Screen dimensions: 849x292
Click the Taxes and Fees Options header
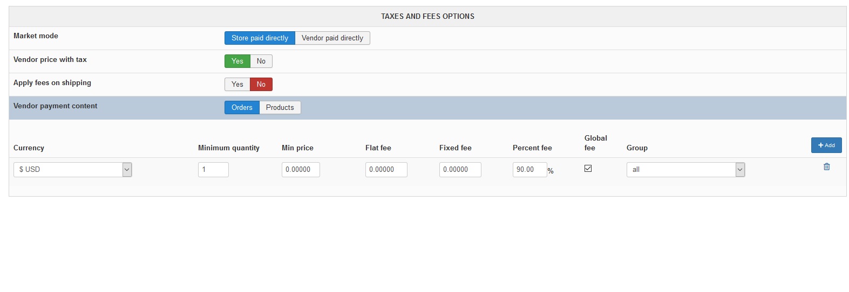427,17
